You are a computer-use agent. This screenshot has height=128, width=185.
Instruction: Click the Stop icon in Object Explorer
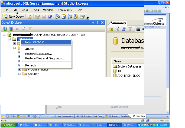17,28
